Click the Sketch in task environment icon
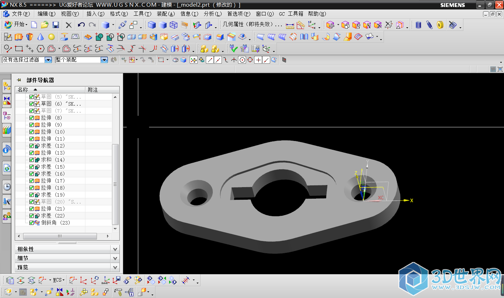 pyautogui.click(x=8, y=37)
